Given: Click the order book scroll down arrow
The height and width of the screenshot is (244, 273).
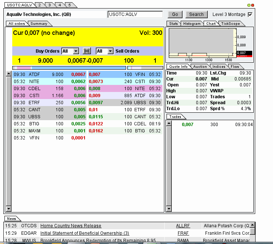Looking at the screenshot, I should click(x=9, y=208).
